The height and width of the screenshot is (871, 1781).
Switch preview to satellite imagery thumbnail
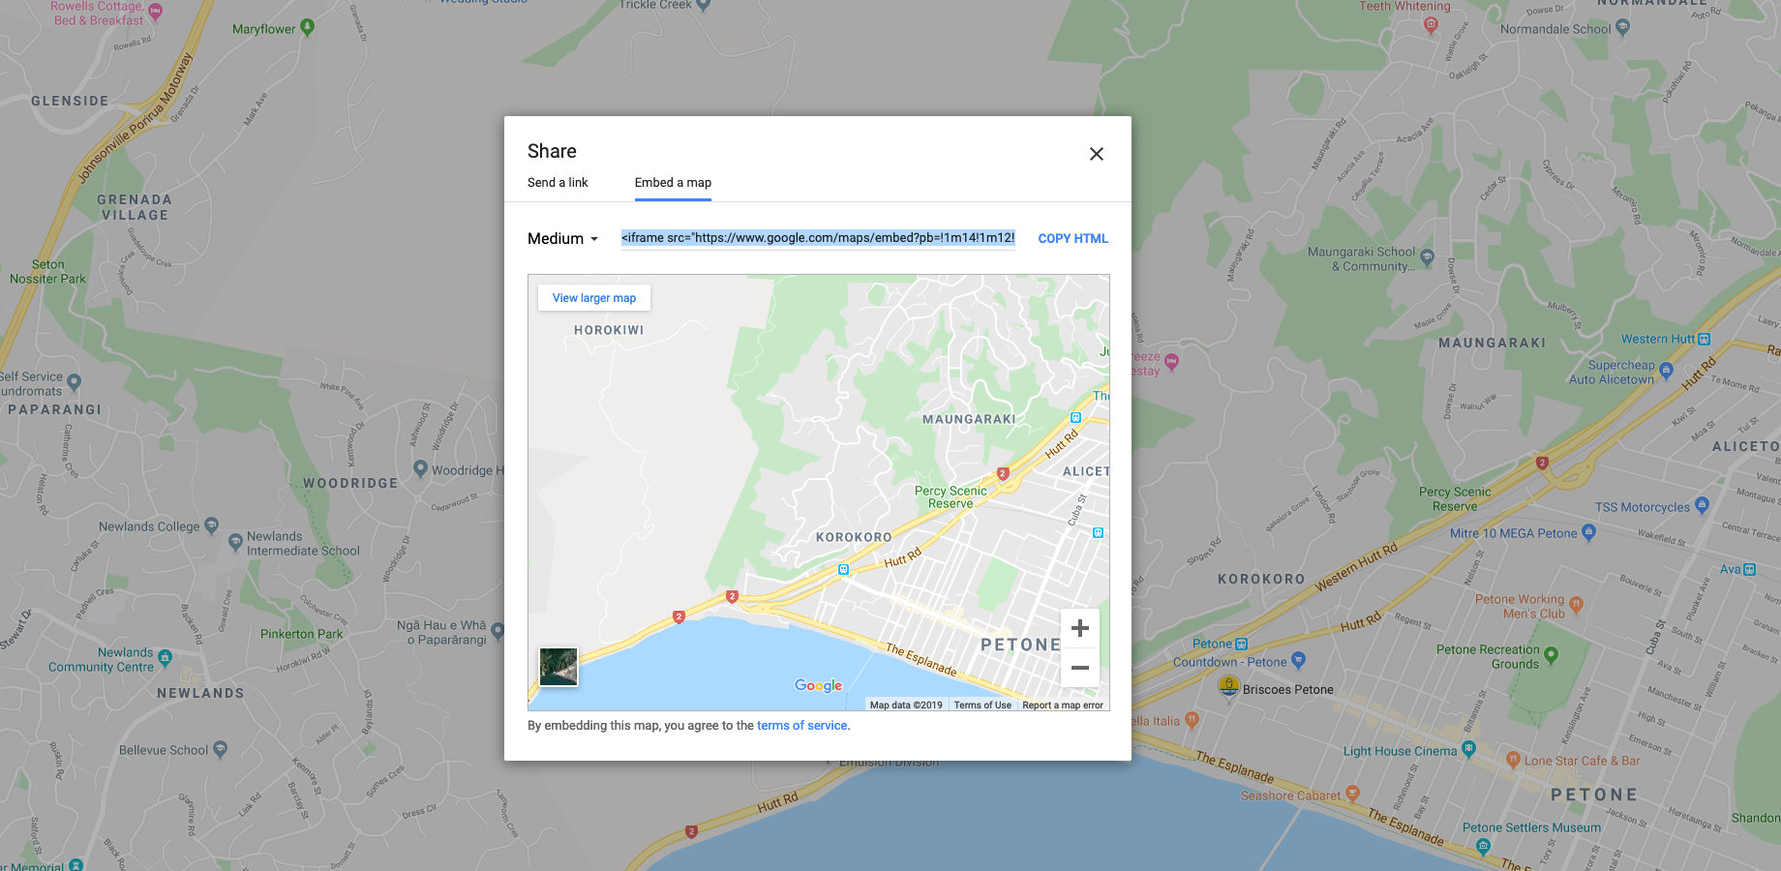(558, 667)
